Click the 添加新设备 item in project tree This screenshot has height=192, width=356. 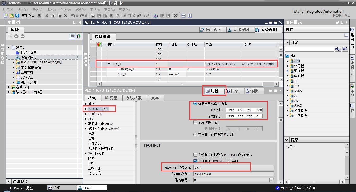(x=29, y=52)
